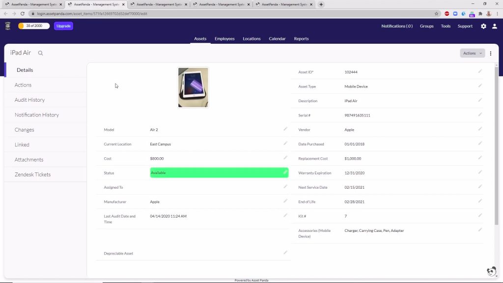The image size is (503, 283).
Task: Open the three-dot overflow menu next to Actions
Action: [x=491, y=53]
